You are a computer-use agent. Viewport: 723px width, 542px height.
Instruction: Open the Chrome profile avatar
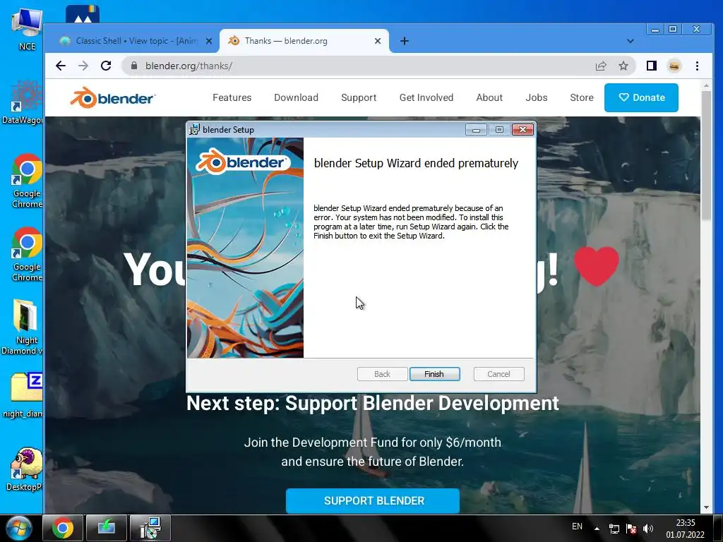674,66
